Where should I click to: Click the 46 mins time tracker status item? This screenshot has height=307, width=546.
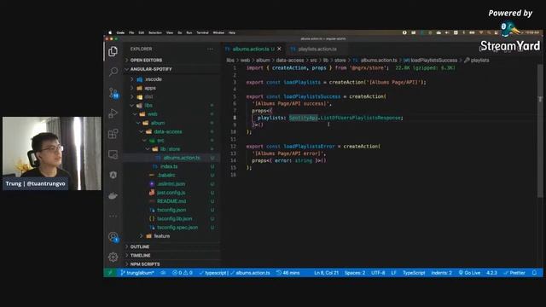click(288, 273)
